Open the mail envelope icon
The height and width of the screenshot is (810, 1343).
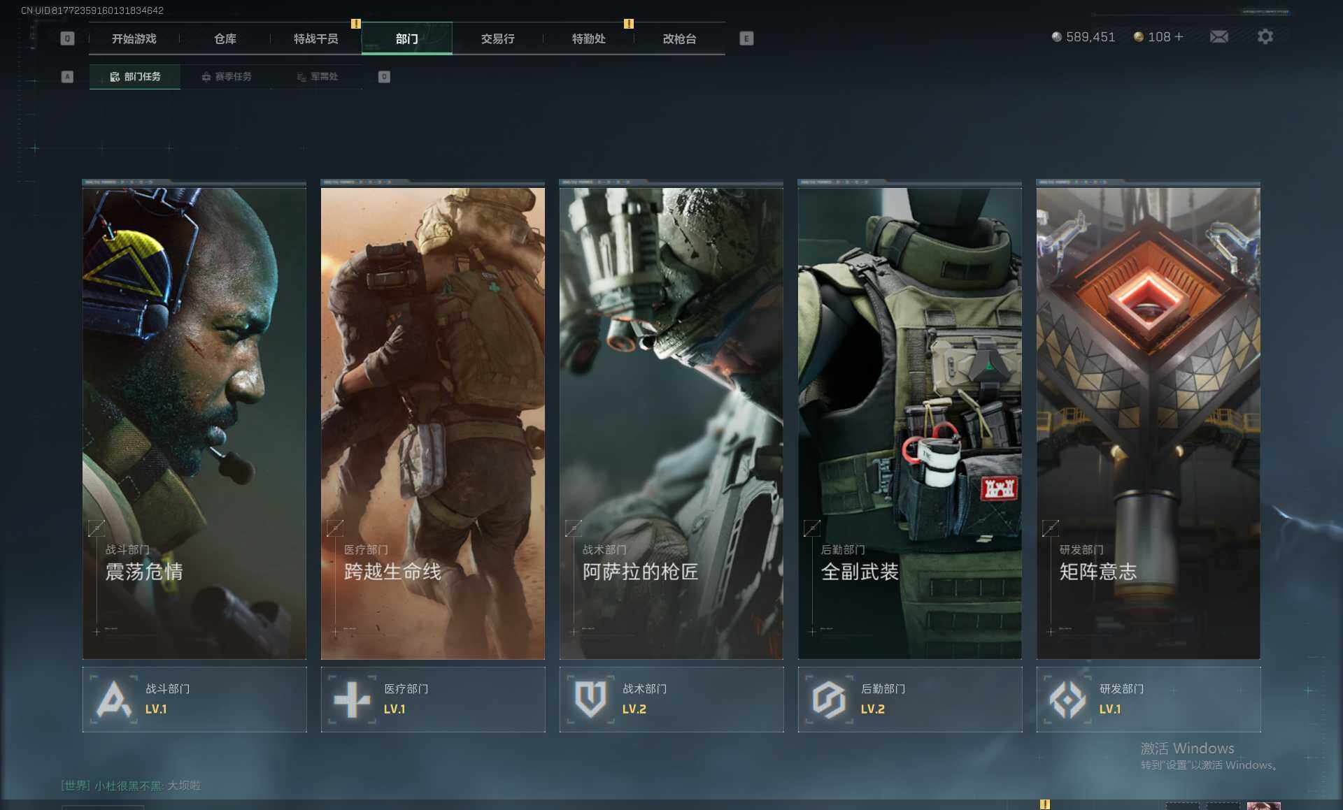click(x=1218, y=37)
